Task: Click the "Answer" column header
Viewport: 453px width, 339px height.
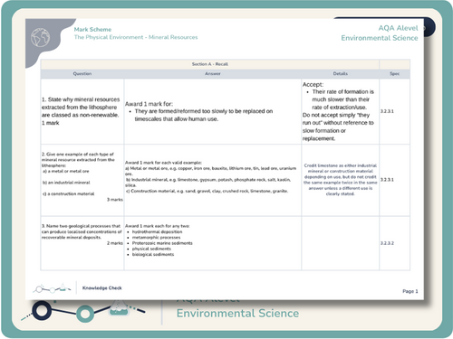Action: (x=213, y=73)
